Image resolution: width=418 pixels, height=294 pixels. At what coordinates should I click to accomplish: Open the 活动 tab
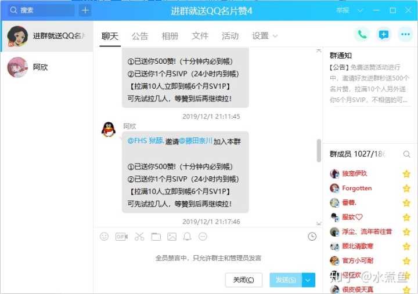pyautogui.click(x=230, y=36)
